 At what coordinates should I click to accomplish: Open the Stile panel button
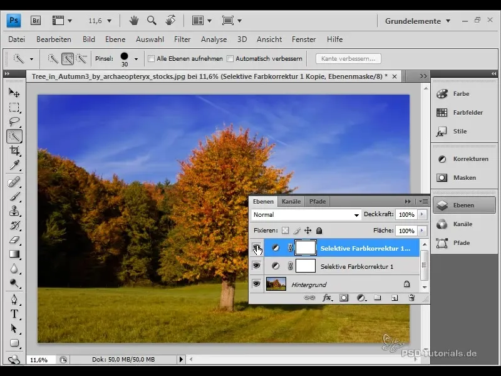pos(464,132)
